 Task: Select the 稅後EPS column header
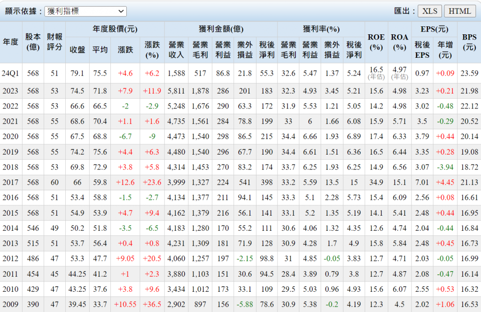click(422, 49)
